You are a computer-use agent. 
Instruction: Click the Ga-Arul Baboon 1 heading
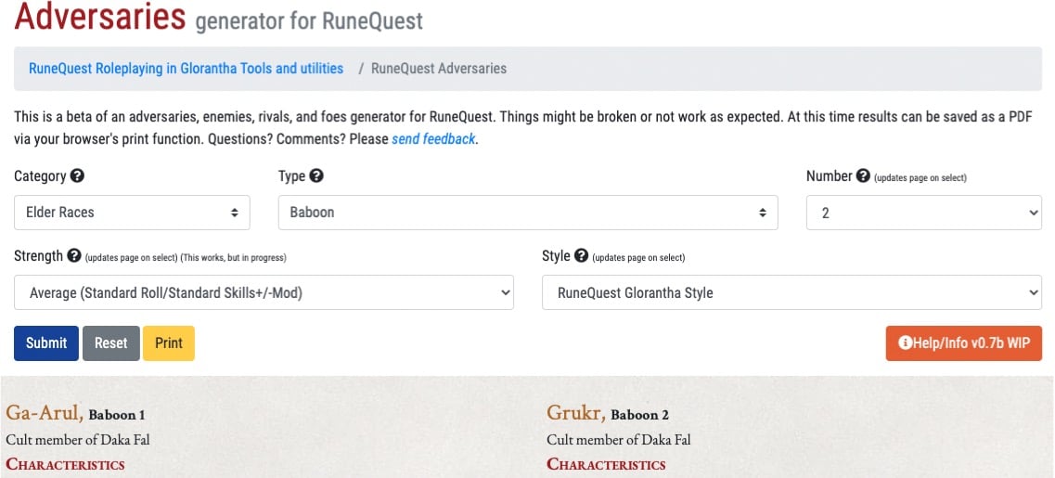click(75, 413)
